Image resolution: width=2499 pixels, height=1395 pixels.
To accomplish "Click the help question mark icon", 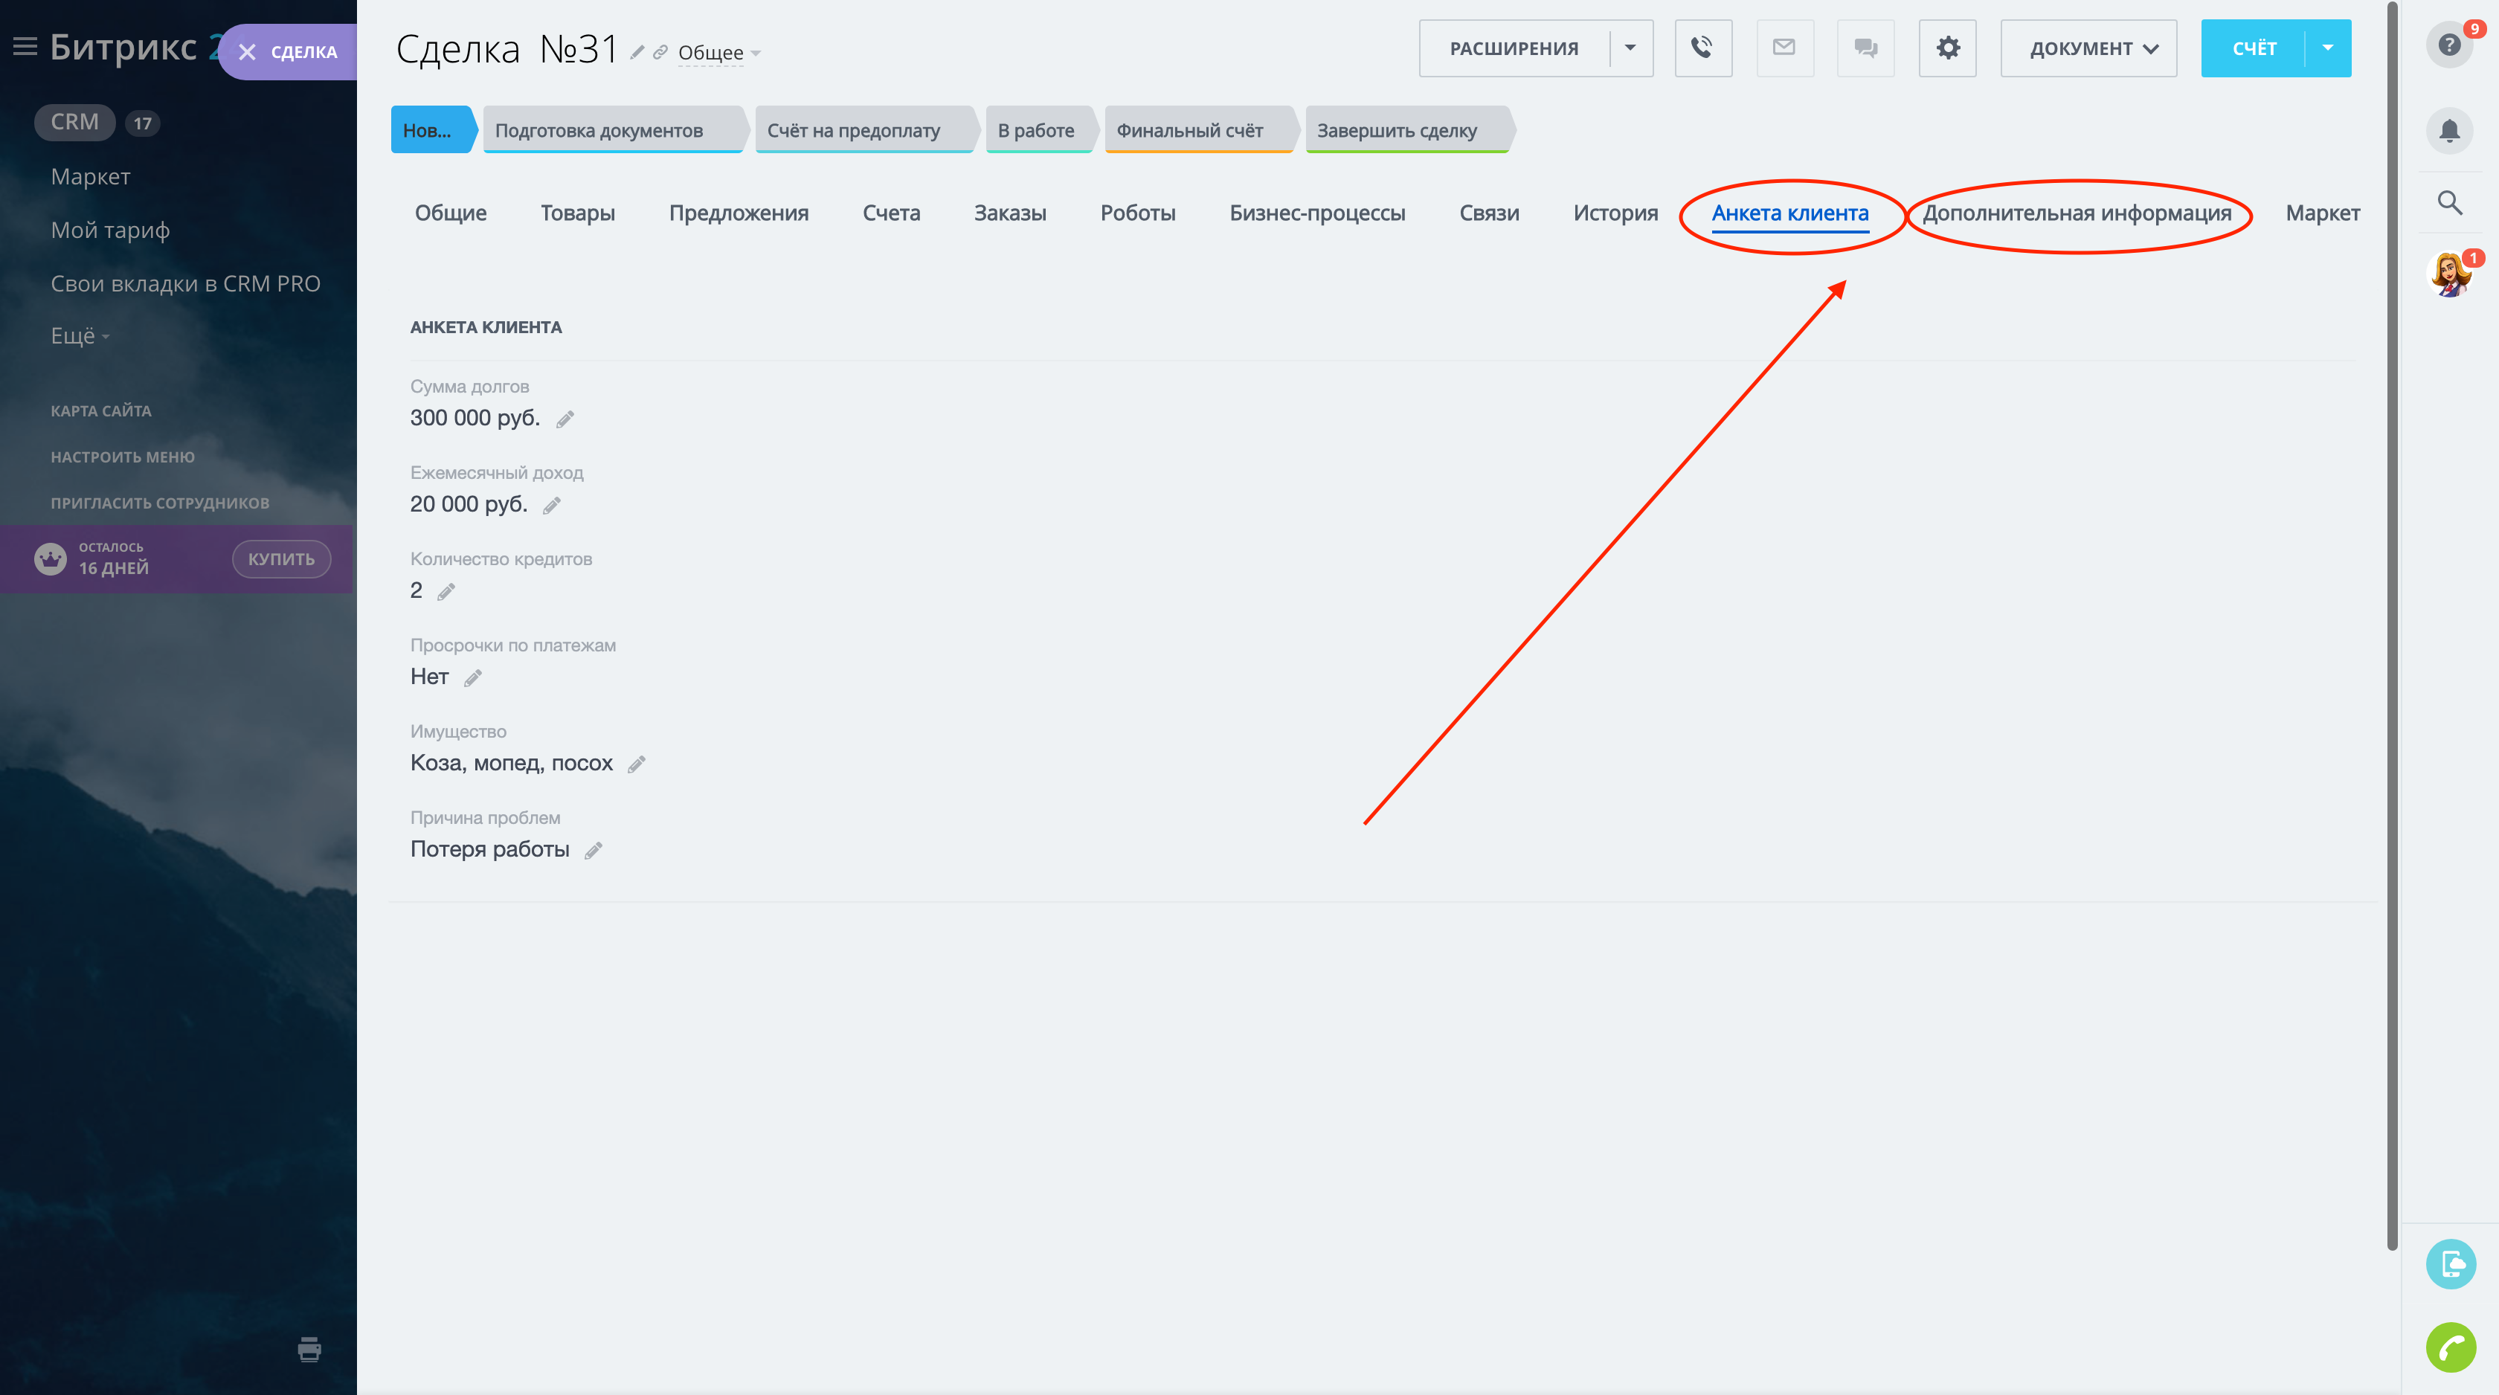I will pyautogui.click(x=2448, y=45).
